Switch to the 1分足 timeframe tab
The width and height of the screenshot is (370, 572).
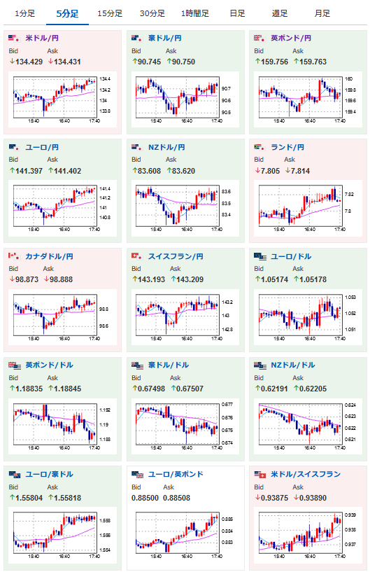click(x=24, y=14)
